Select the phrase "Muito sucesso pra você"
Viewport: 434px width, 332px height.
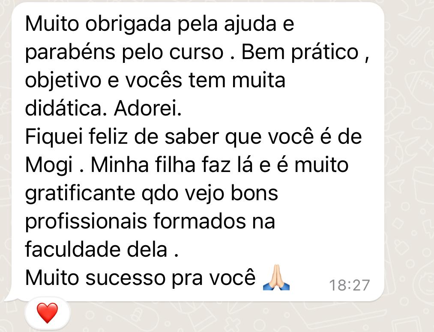pos(141,278)
